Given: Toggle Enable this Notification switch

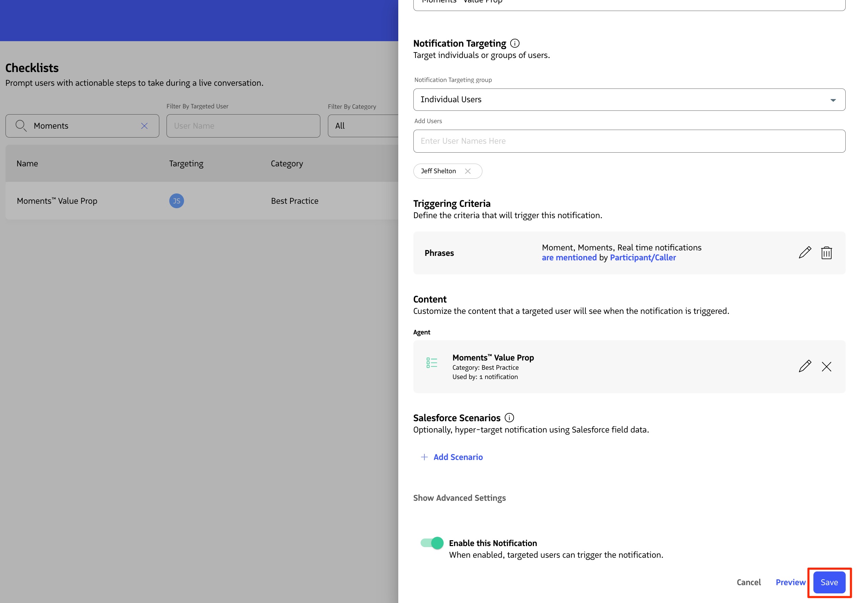Looking at the screenshot, I should (432, 543).
